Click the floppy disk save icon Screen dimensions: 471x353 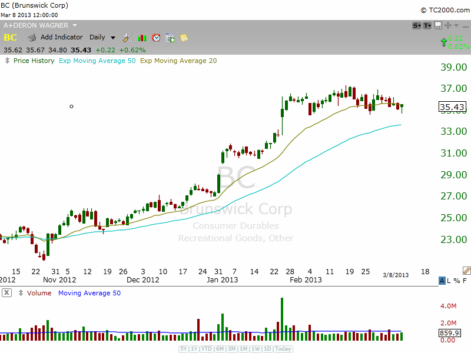[x=438, y=25]
